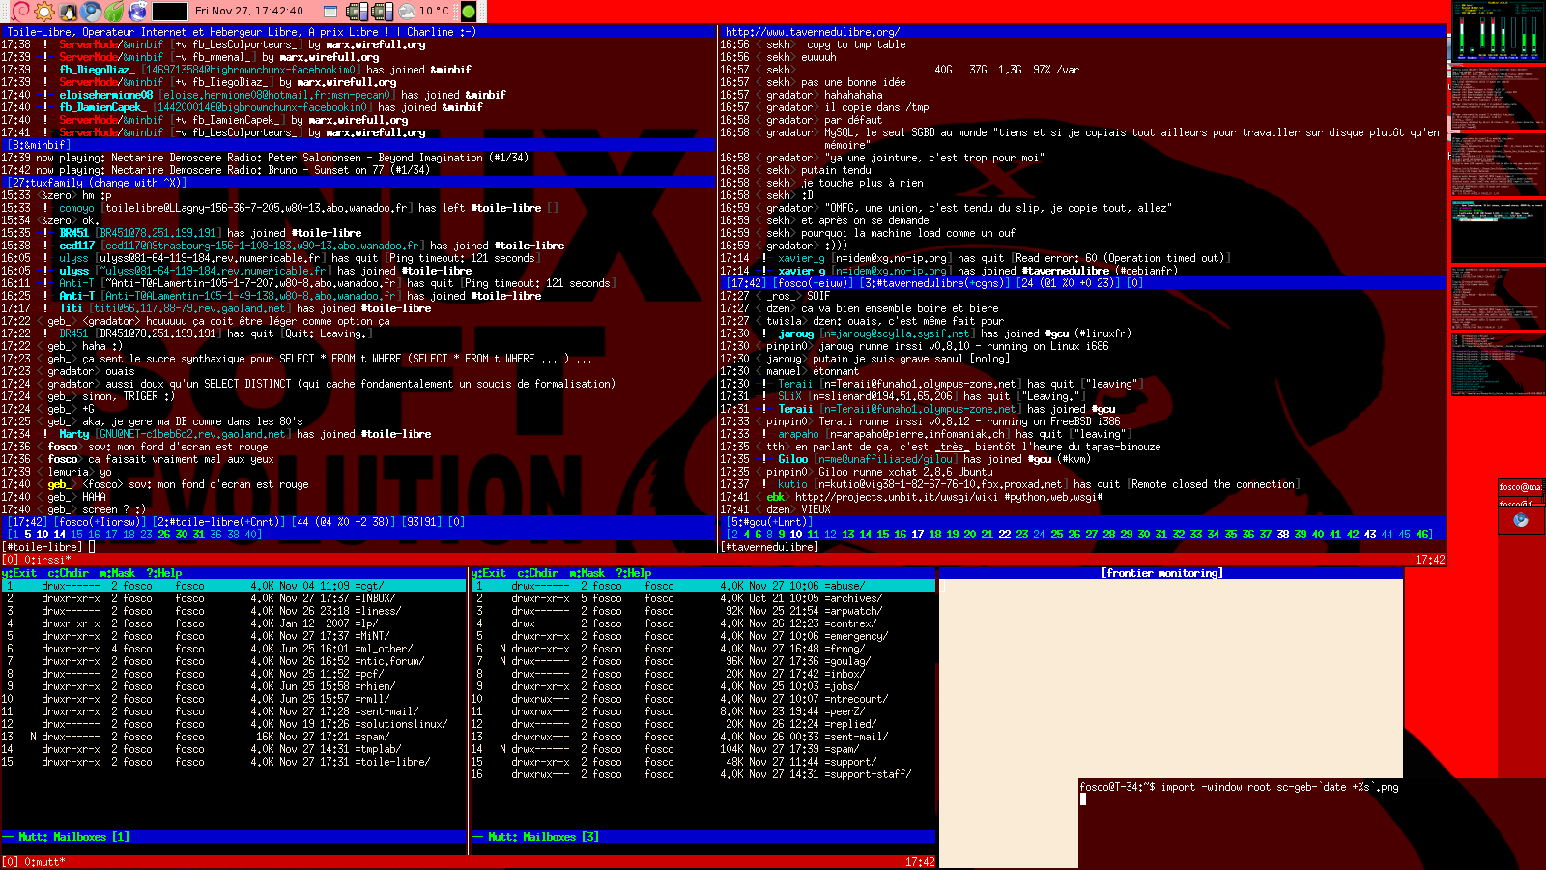The image size is (1546, 870).
Task: Select the Chromium window in the pager
Action: [1520, 521]
